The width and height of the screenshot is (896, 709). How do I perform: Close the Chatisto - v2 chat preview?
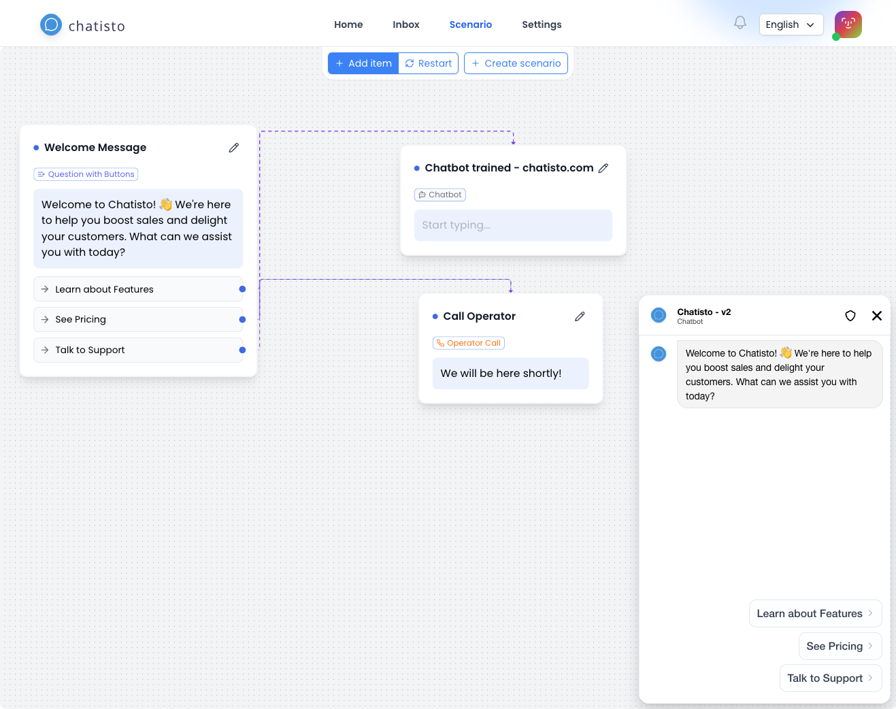click(877, 316)
